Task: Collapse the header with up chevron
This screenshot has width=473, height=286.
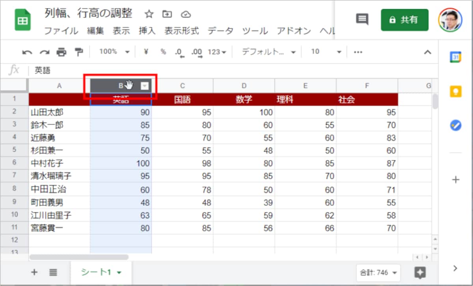Action: coord(427,52)
